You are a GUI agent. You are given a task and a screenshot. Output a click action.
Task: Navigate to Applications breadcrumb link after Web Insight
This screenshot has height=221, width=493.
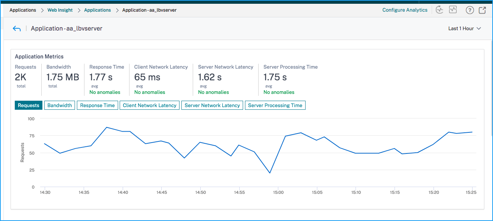[x=98, y=10]
